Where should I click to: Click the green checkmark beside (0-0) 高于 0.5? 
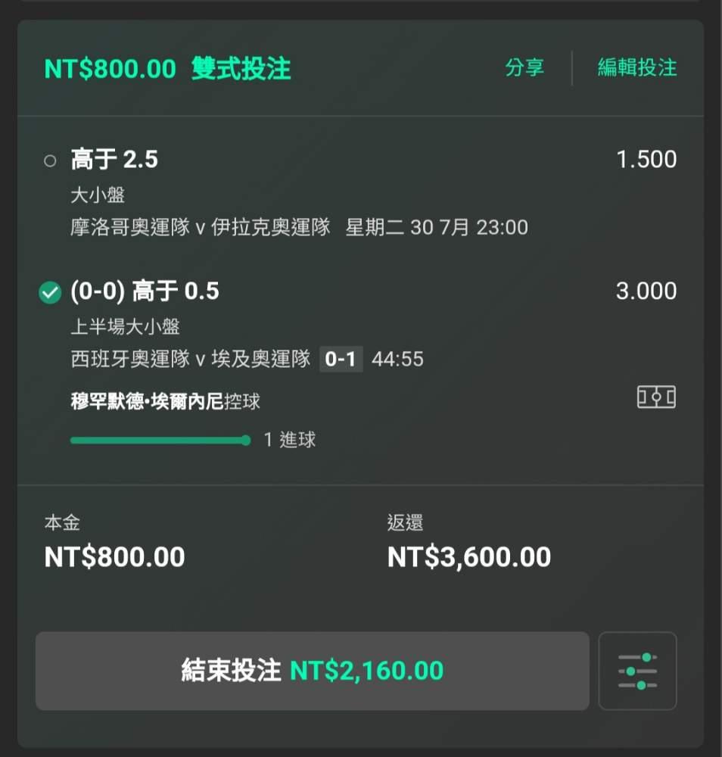(x=50, y=292)
